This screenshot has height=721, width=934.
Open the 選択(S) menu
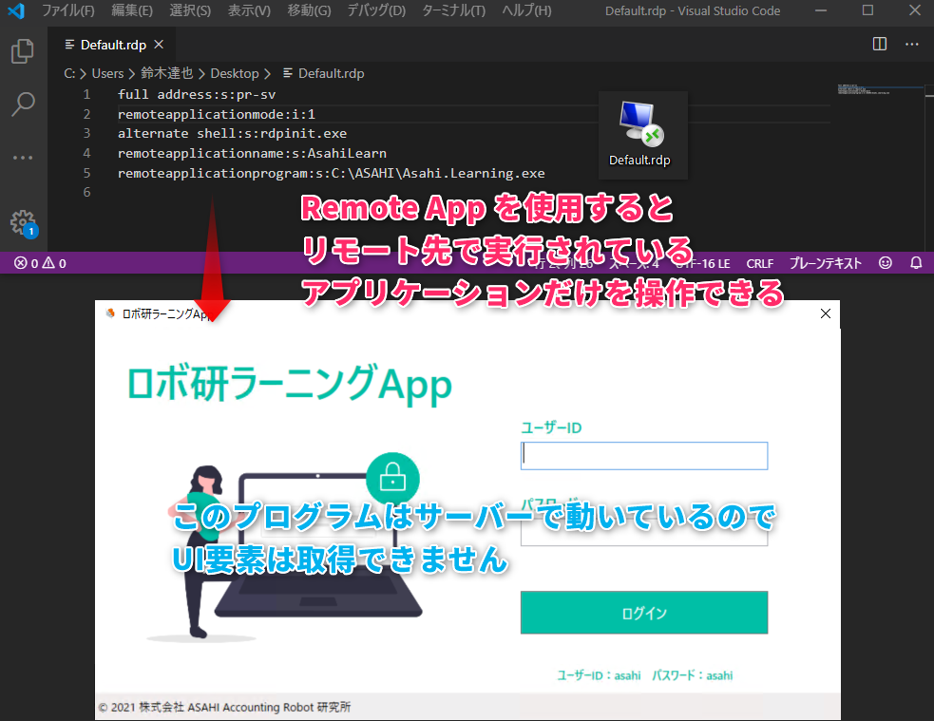(x=190, y=10)
